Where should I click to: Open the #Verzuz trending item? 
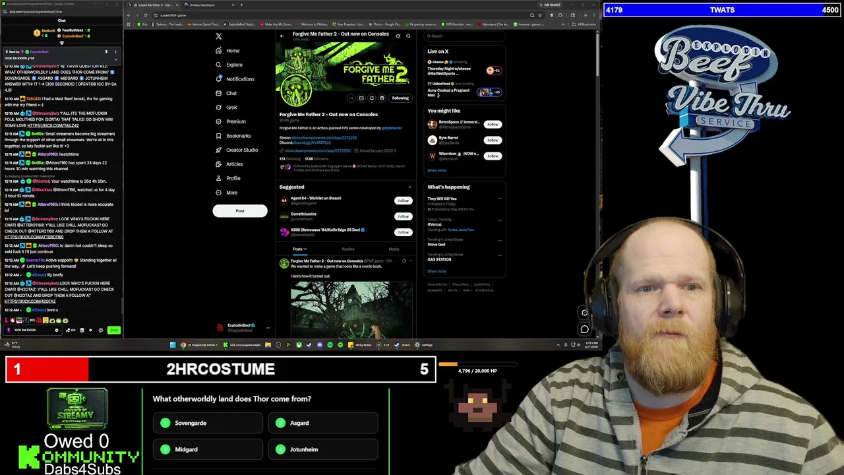point(435,224)
